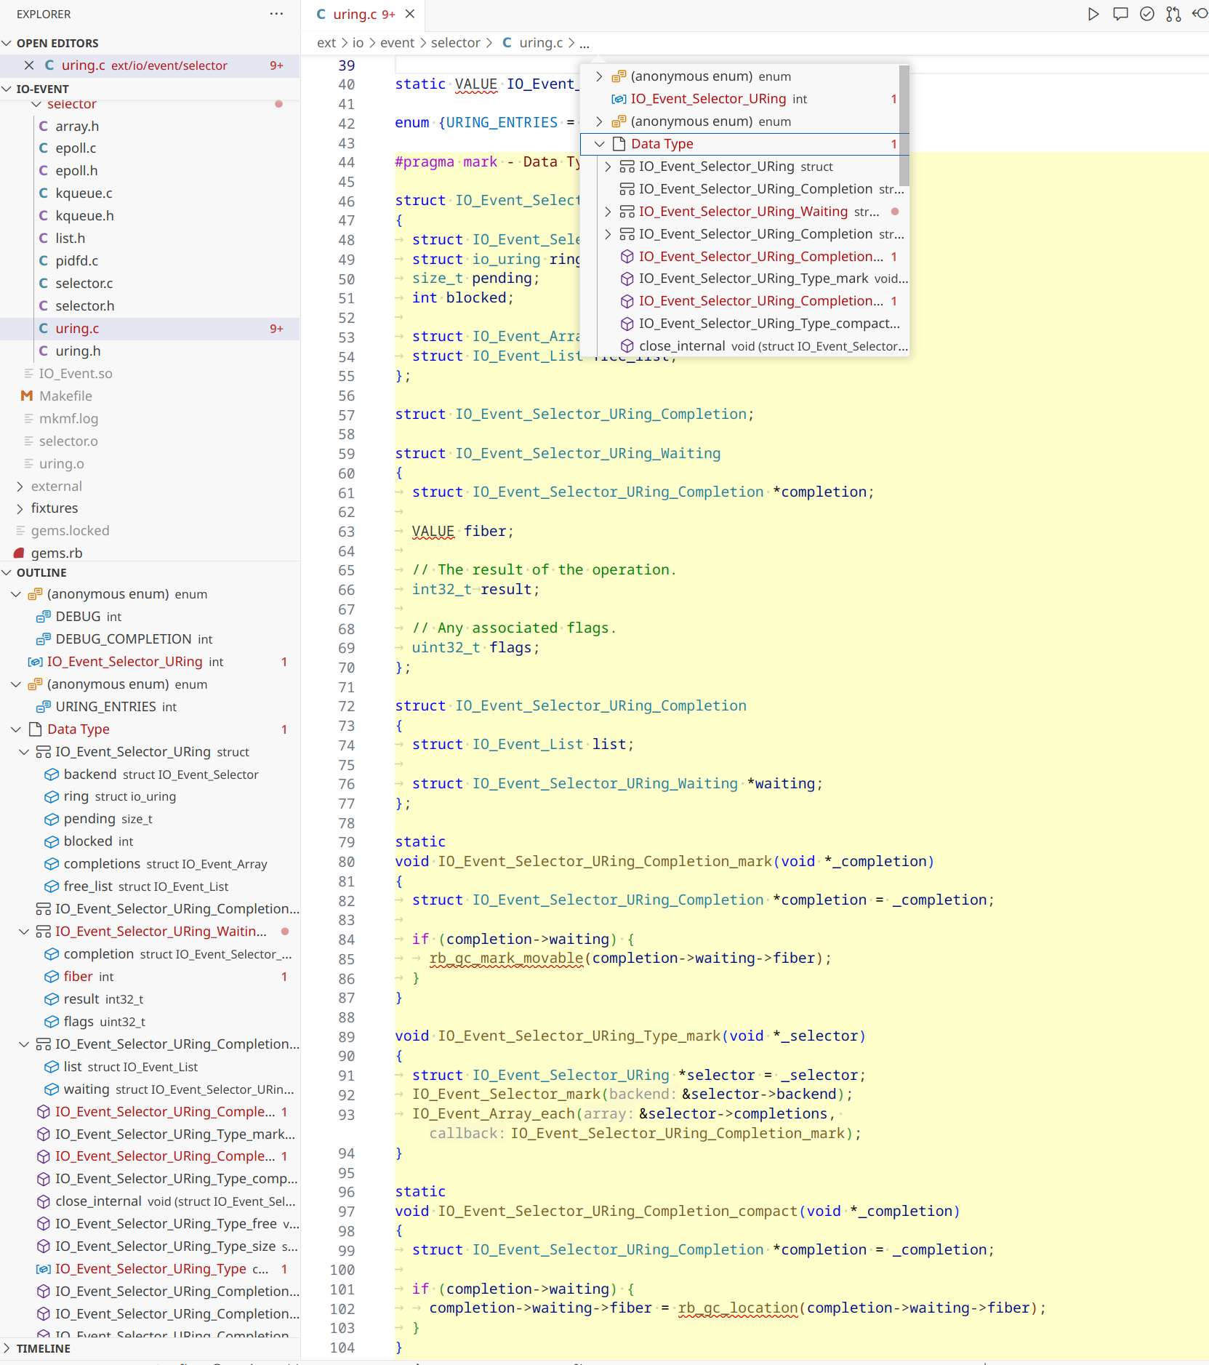The height and width of the screenshot is (1365, 1209).
Task: Click the create pull request icon
Action: pyautogui.click(x=1173, y=13)
